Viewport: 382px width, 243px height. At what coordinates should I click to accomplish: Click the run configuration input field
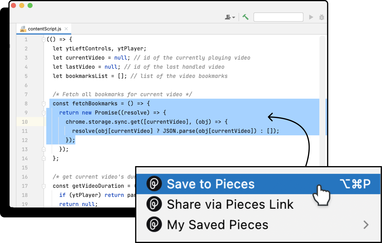(278, 17)
